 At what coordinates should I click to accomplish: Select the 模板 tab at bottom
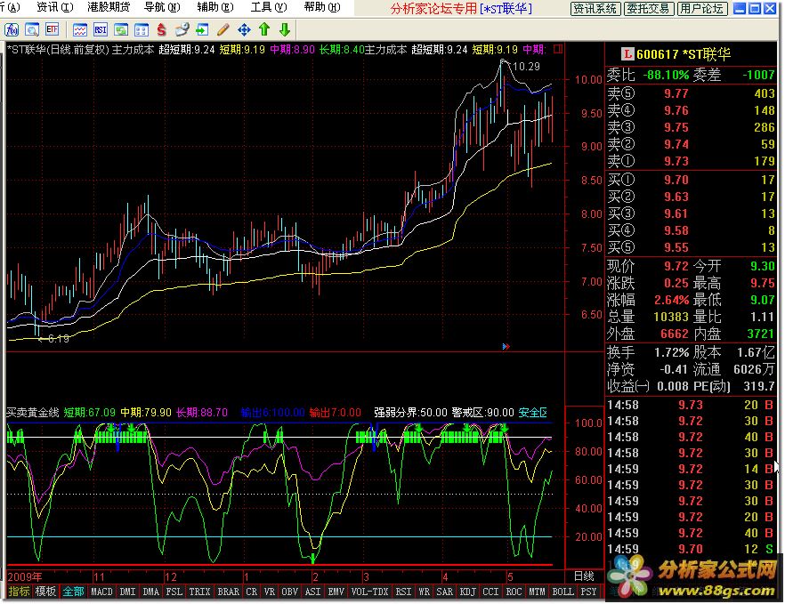(x=45, y=592)
